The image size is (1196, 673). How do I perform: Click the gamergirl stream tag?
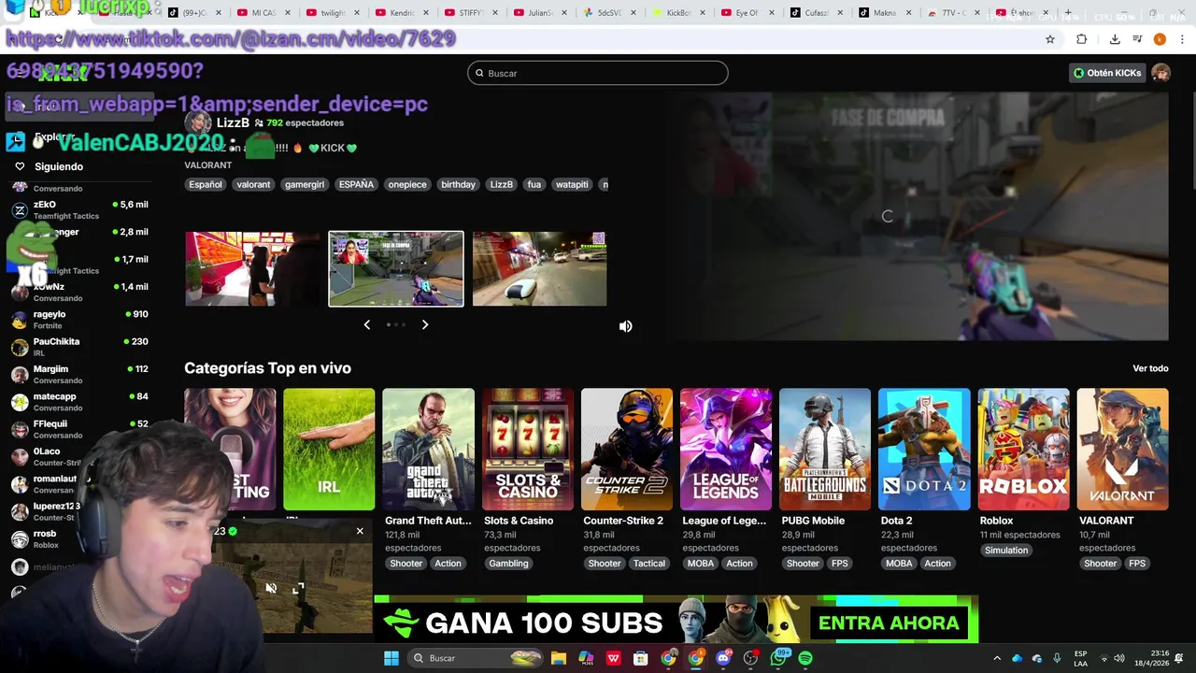pos(305,184)
